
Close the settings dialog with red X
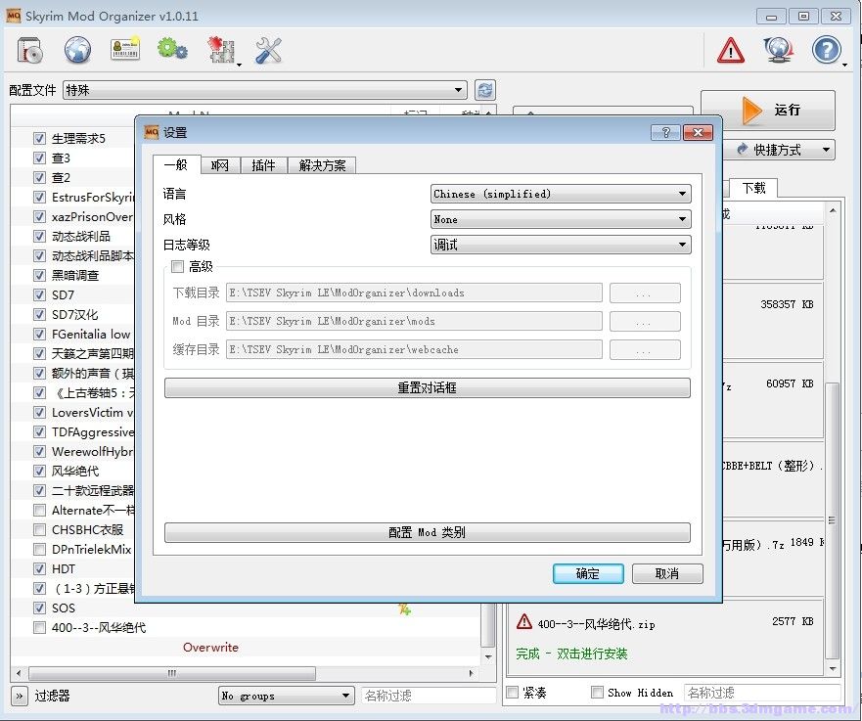[x=699, y=132]
